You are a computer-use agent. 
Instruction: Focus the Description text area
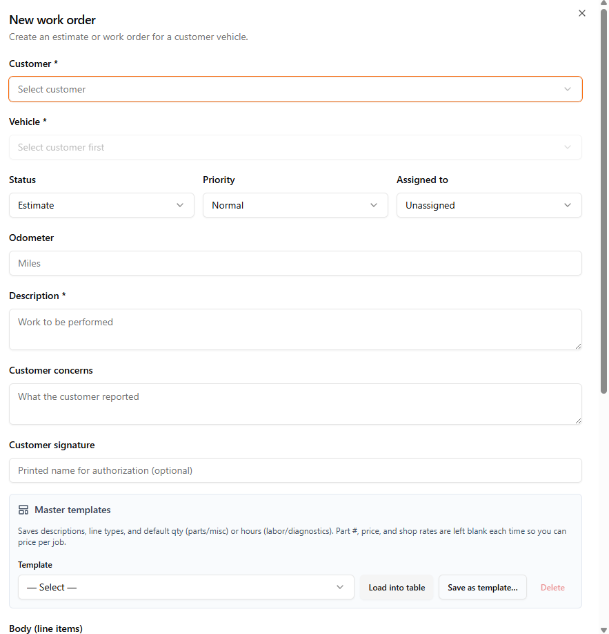click(x=295, y=329)
